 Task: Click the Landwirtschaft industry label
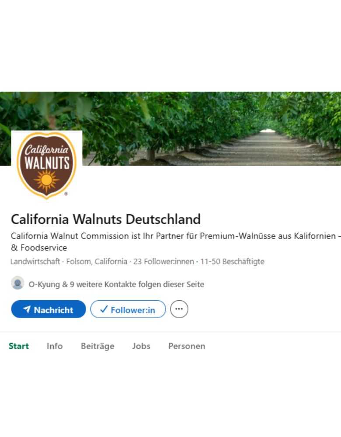pos(35,262)
